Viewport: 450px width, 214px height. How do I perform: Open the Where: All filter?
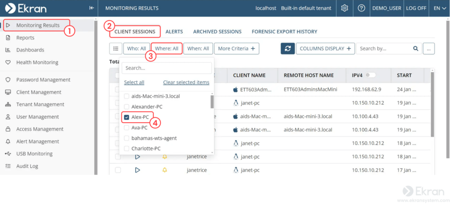click(x=167, y=48)
